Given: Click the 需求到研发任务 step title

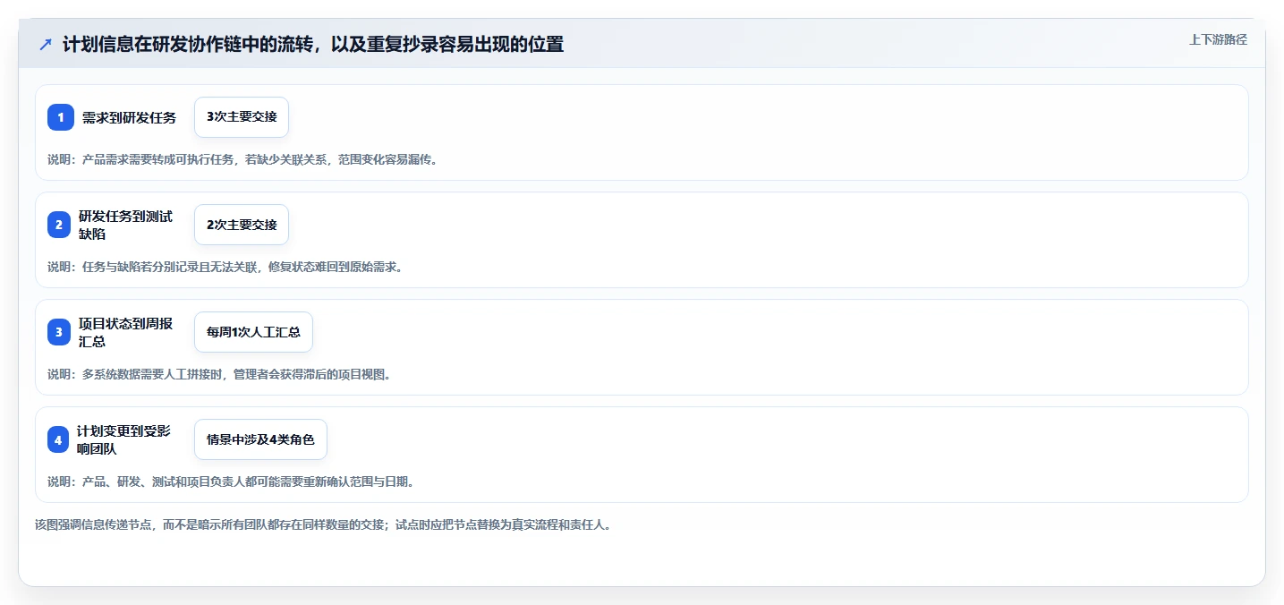Looking at the screenshot, I should pos(129,117).
